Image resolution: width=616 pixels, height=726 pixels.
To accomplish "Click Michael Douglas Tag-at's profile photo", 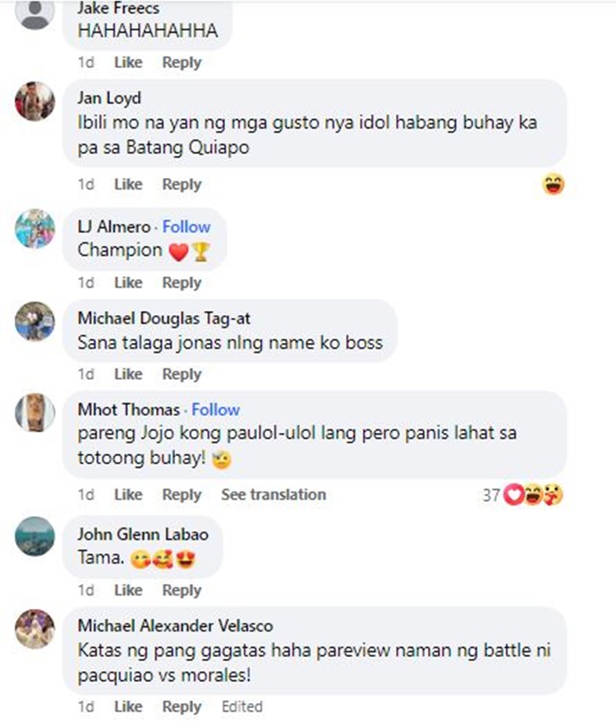I will 34,321.
